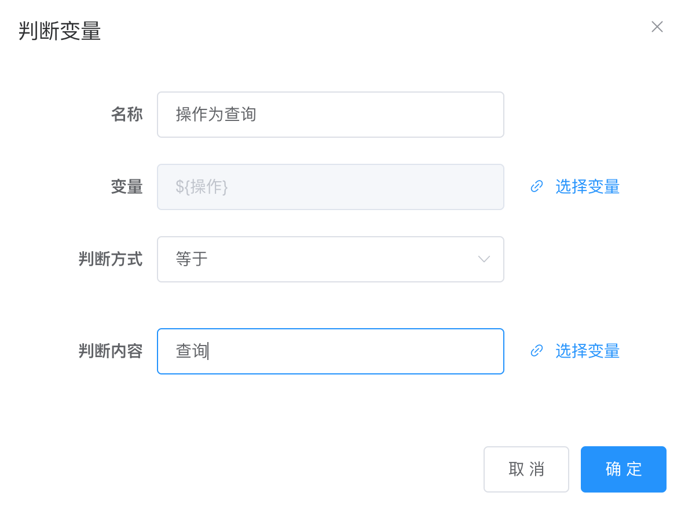This screenshot has width=681, height=507.
Task: Close the 判断变量 dialog with the X
Action: (x=657, y=27)
